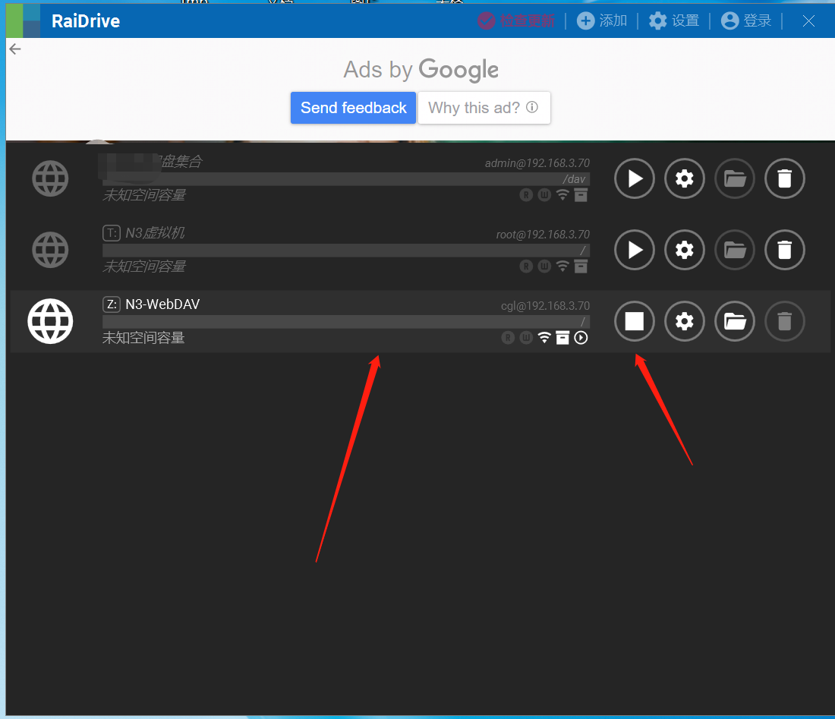Click the Z: drive letter badge
The image size is (835, 719).
tap(112, 304)
